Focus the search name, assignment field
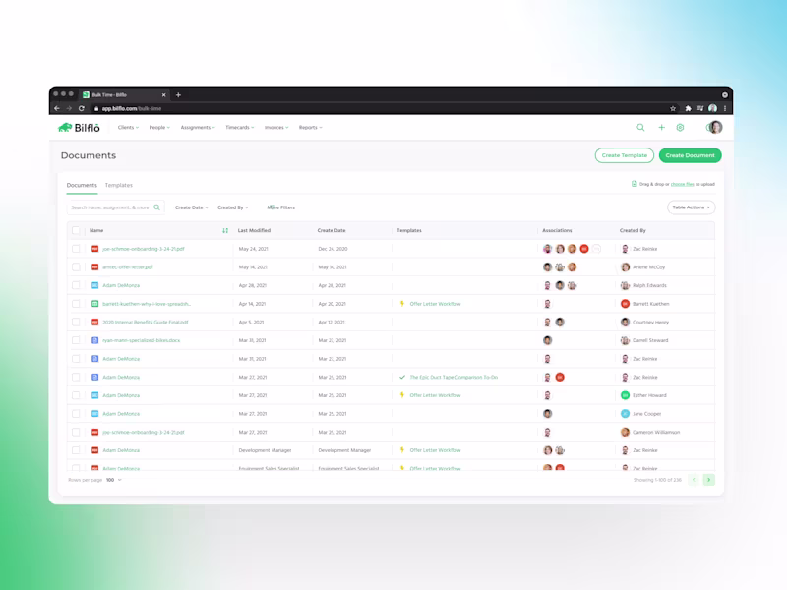The width and height of the screenshot is (787, 590). 110,207
